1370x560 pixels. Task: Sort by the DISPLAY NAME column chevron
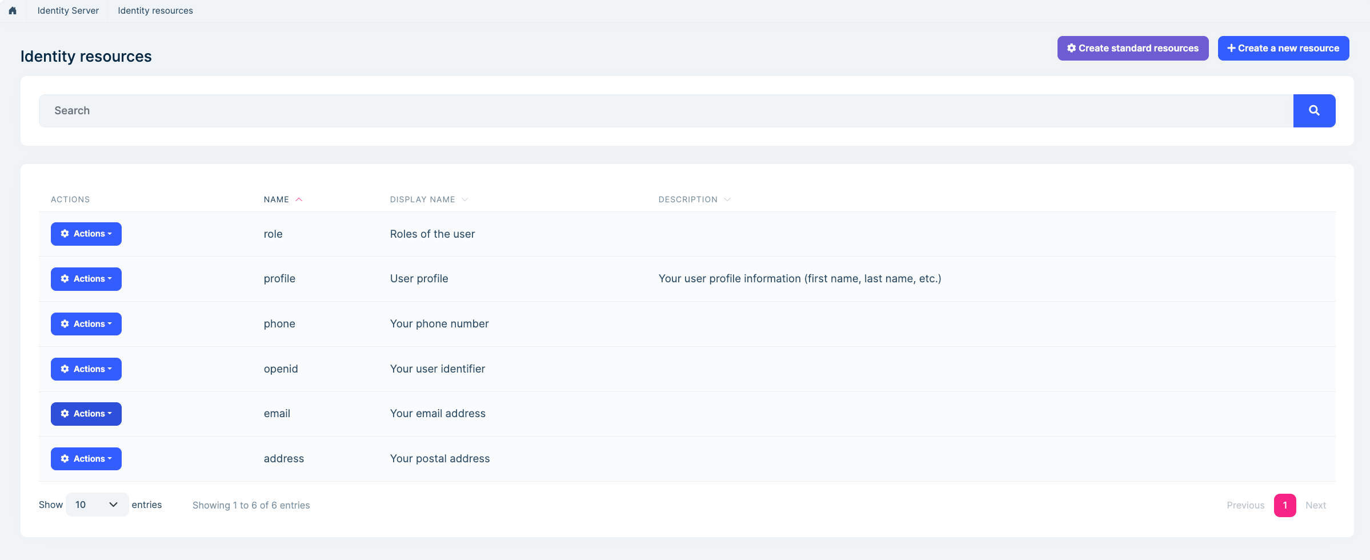point(466,199)
